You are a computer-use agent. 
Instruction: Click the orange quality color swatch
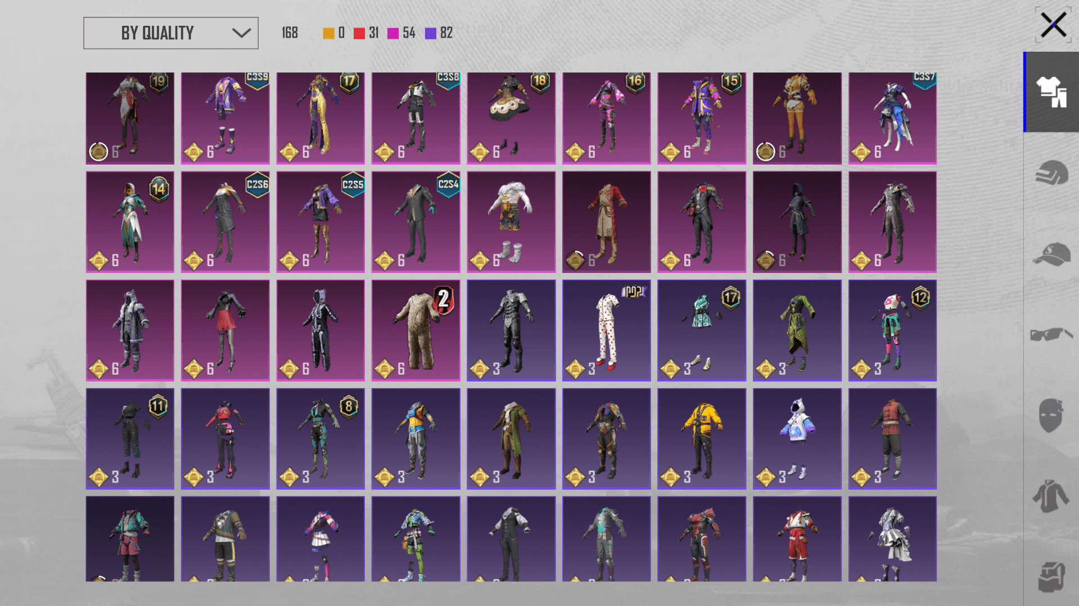(x=328, y=34)
